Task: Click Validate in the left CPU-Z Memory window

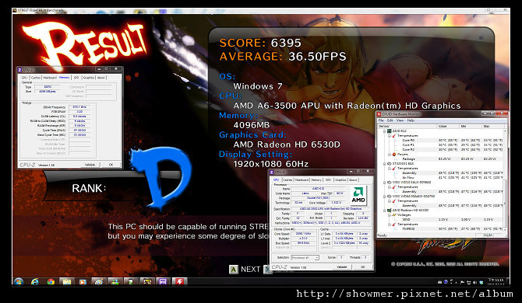Action: 90,165
